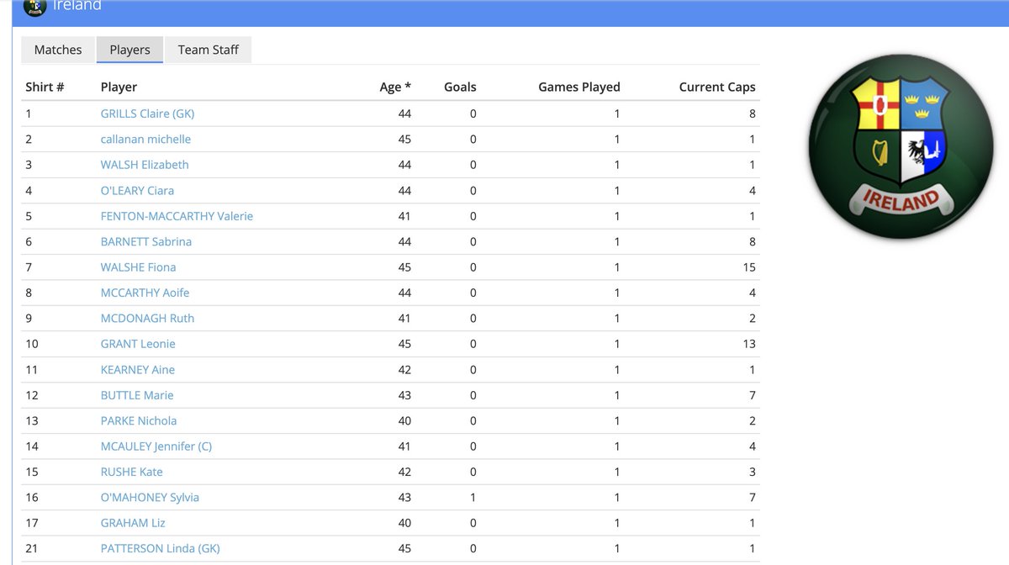
Task: Click the Games Played column header
Action: [x=579, y=87]
